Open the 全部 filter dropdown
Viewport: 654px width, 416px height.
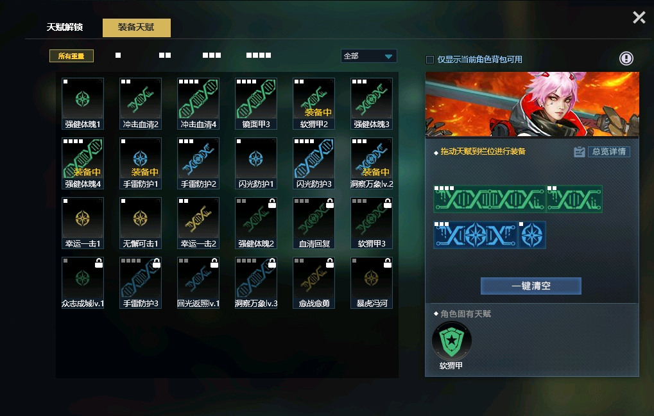(x=368, y=56)
